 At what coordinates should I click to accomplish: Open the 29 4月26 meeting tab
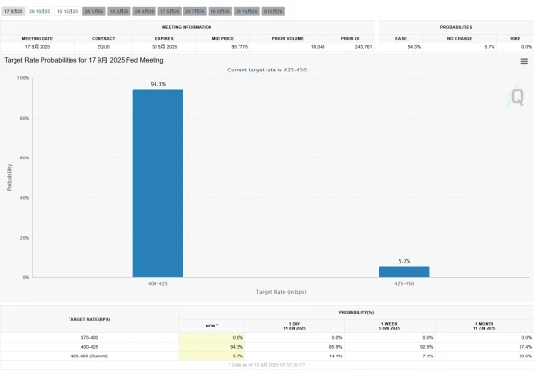pos(145,12)
